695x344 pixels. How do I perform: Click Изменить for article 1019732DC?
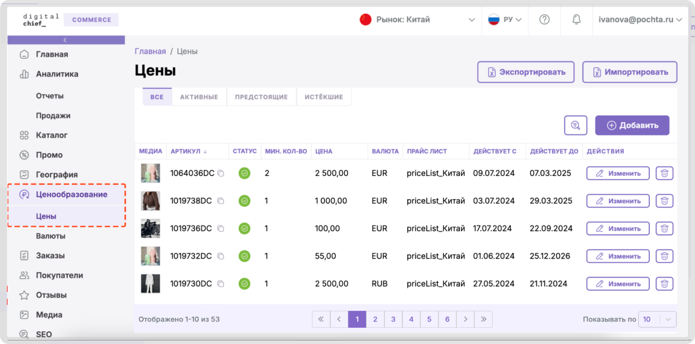[618, 256]
